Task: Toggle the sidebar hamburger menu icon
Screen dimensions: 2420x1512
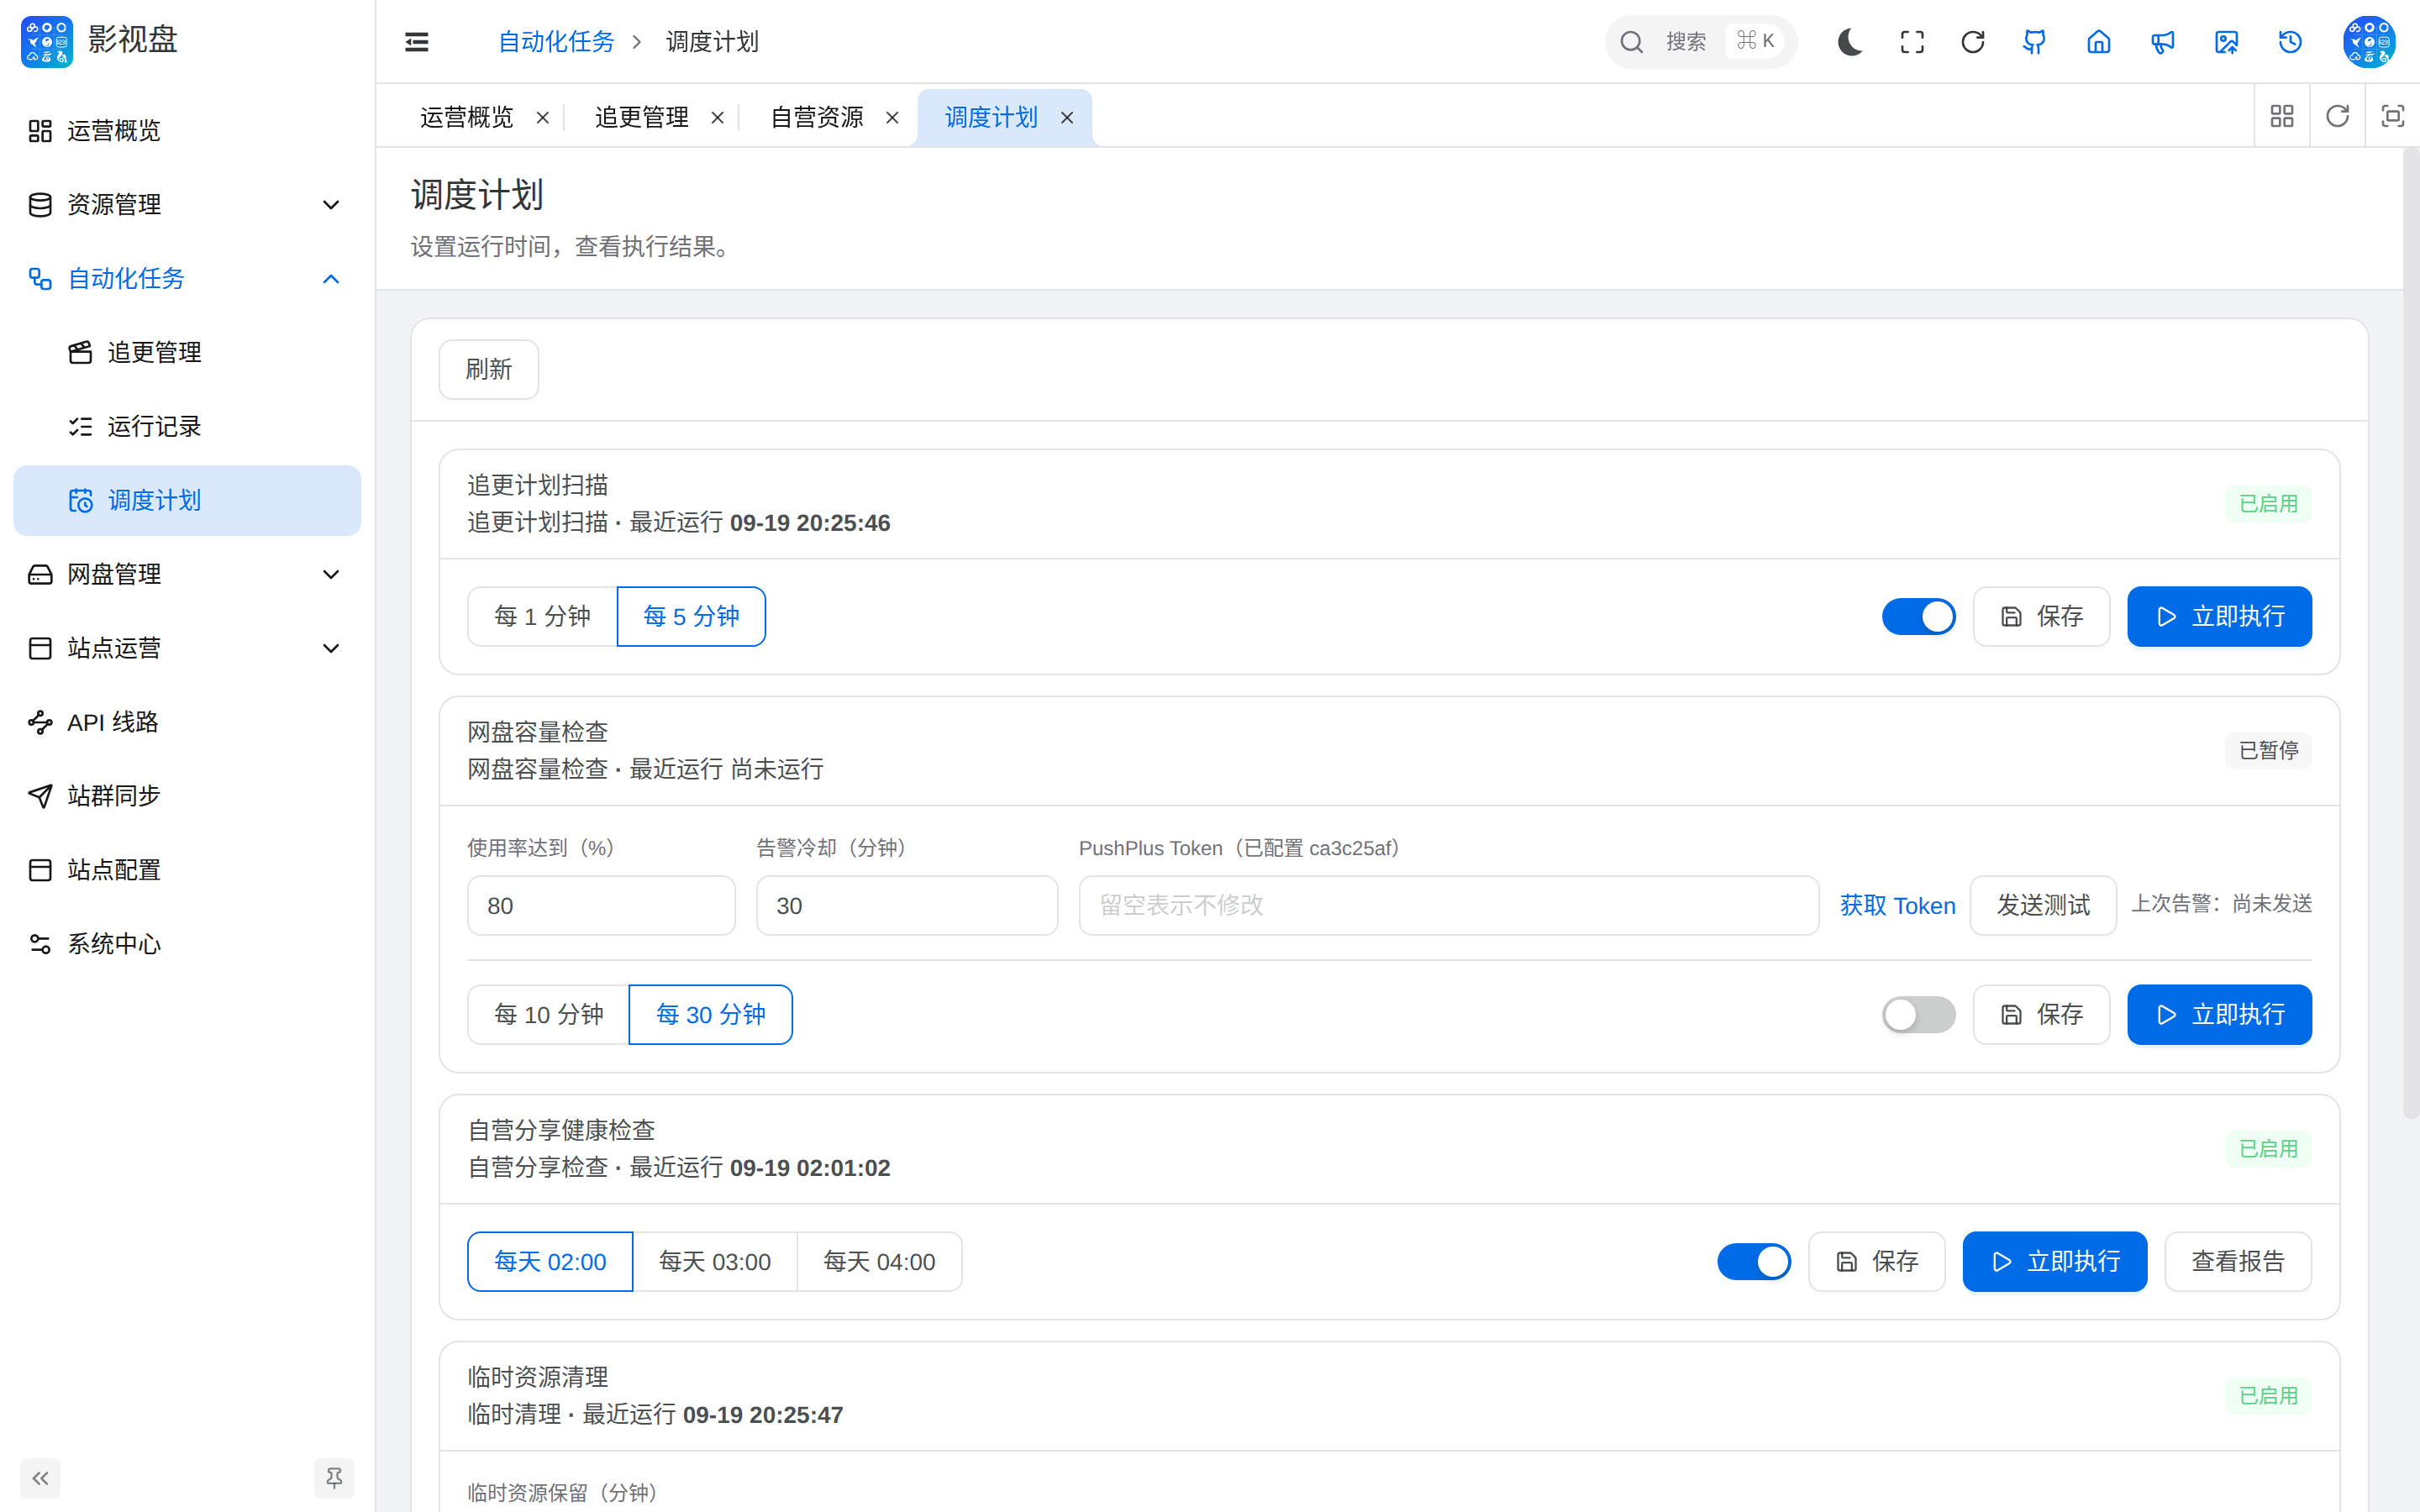Action: (x=417, y=42)
